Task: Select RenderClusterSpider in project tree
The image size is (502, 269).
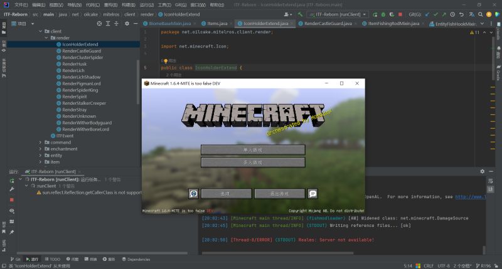Action: 83,57
